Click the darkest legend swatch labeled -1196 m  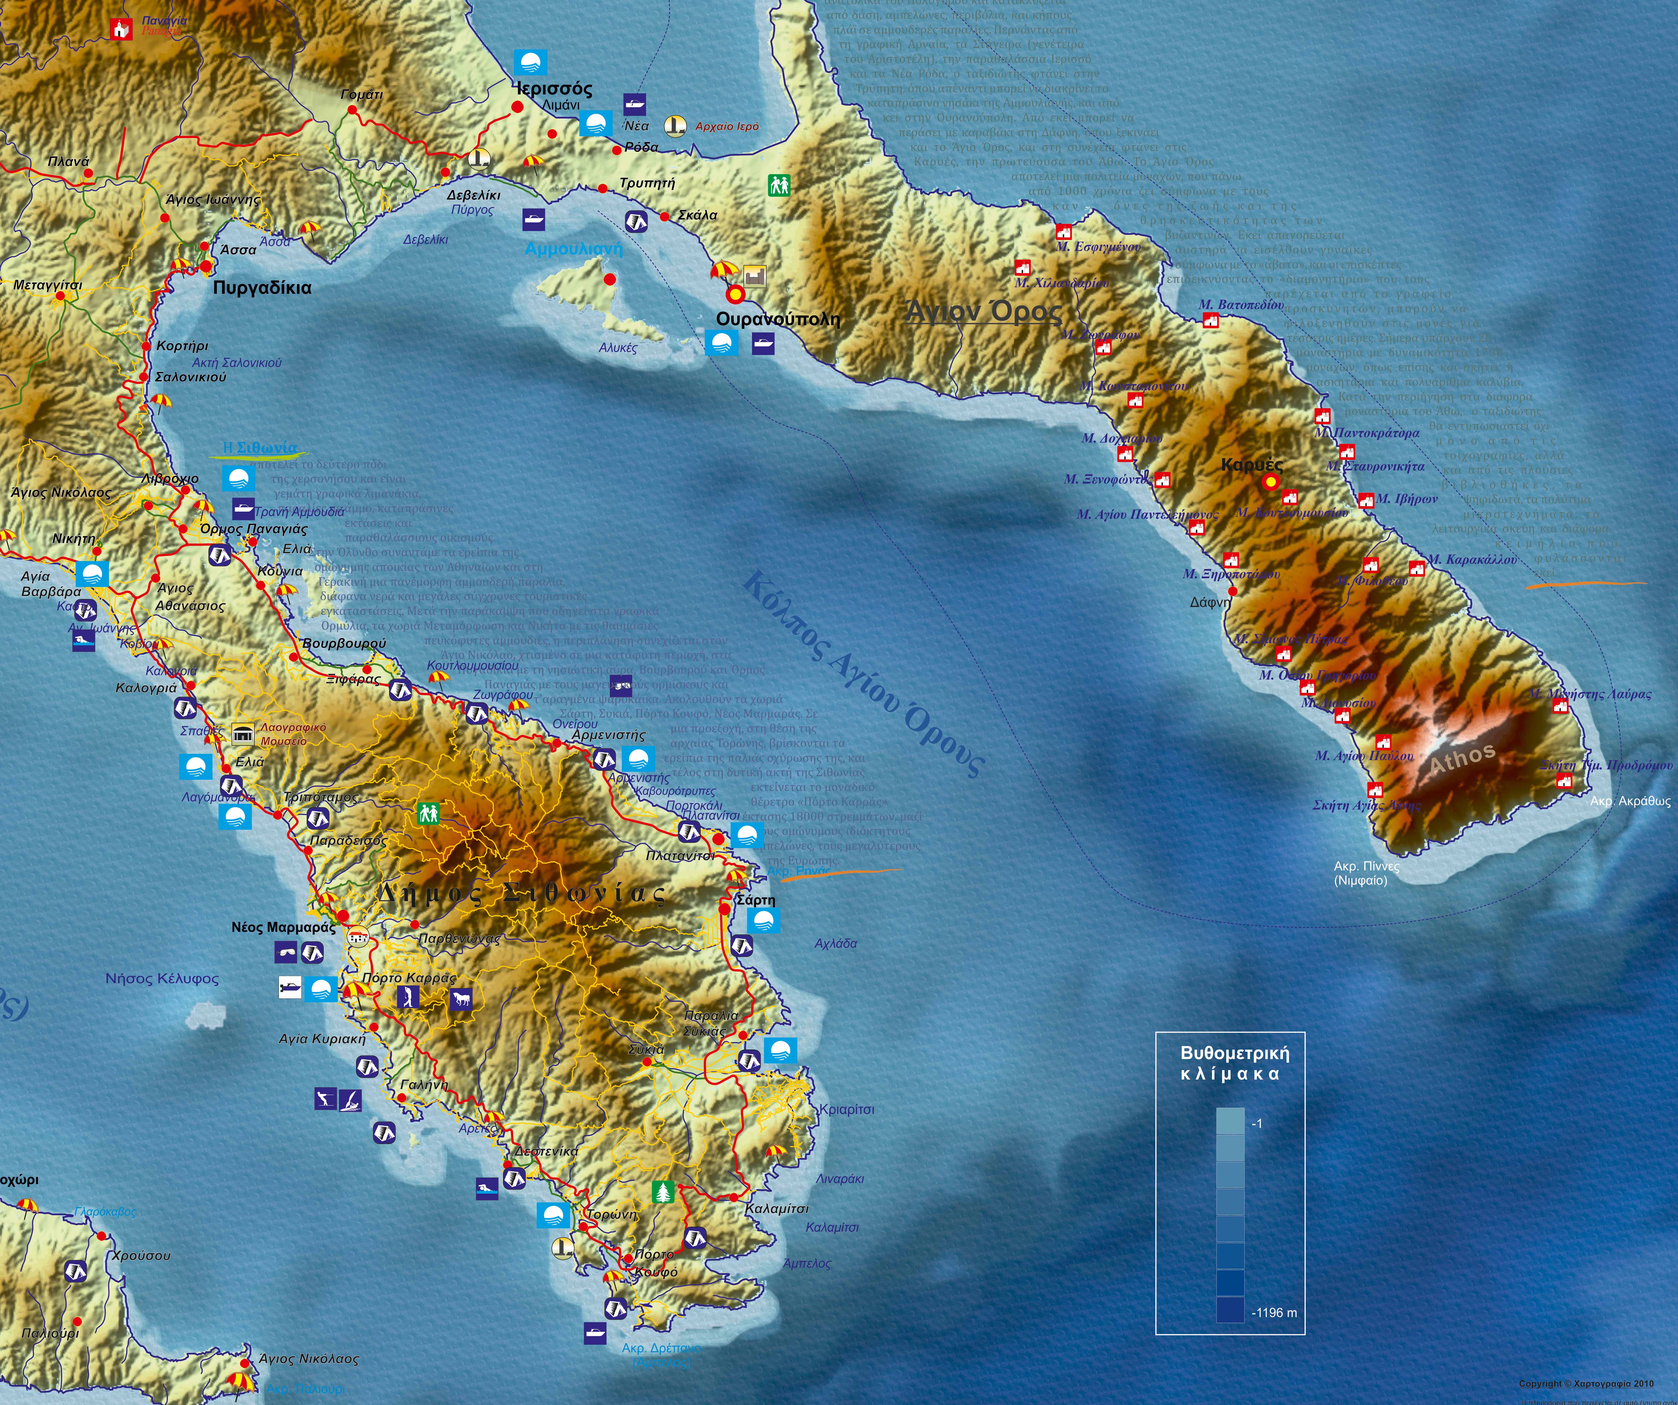(1231, 1310)
